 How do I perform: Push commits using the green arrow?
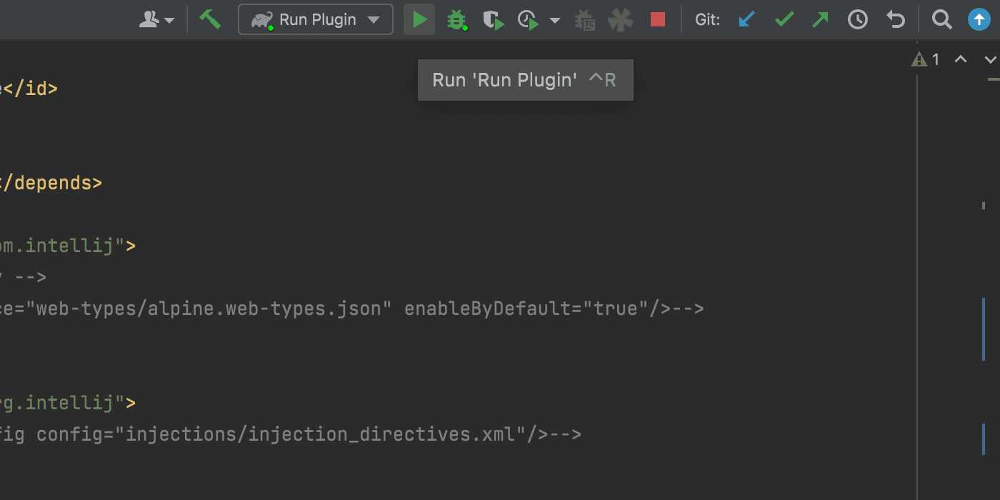(819, 19)
